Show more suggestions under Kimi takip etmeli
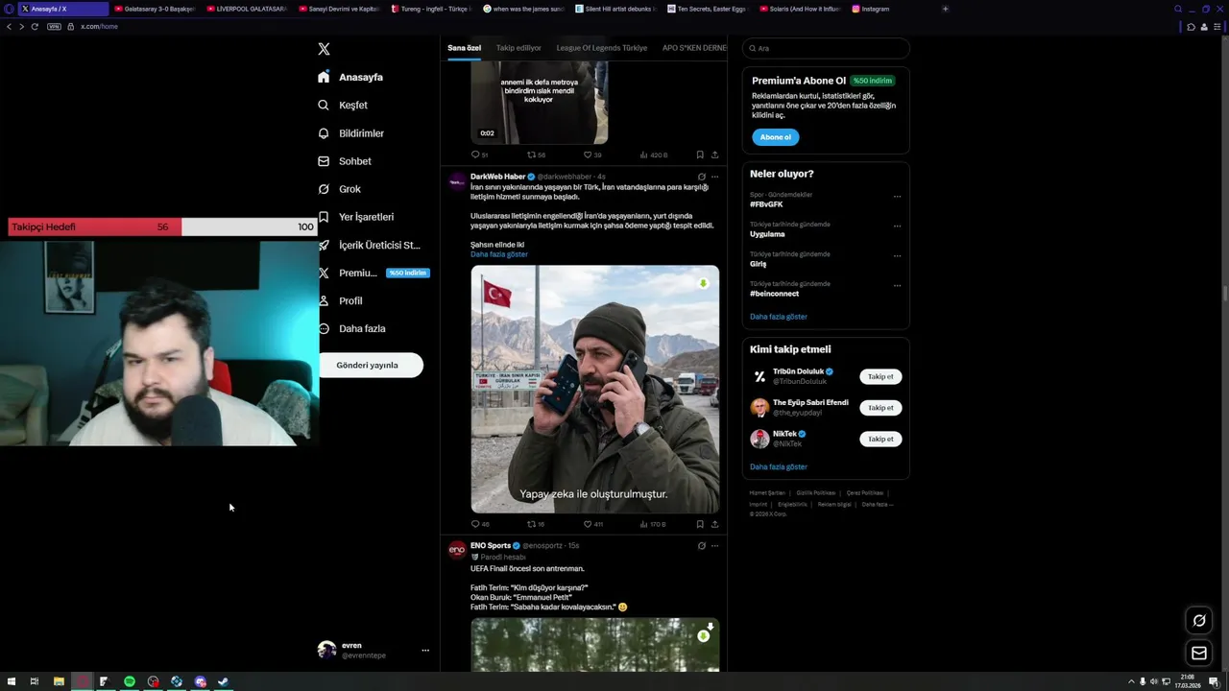The image size is (1229, 691). coord(779,466)
